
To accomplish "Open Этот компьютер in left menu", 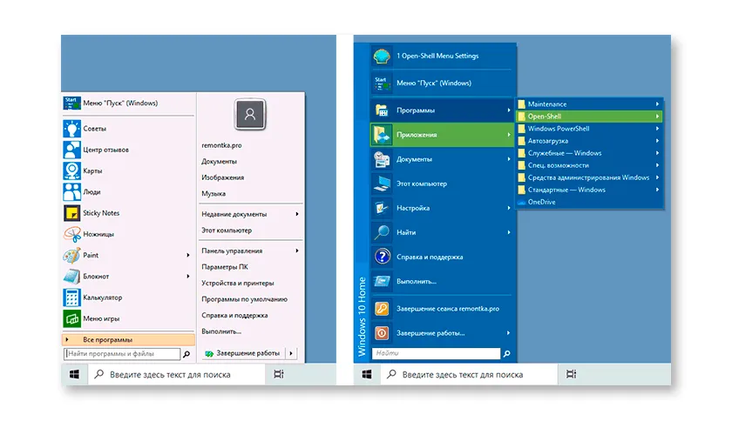I will 227,231.
